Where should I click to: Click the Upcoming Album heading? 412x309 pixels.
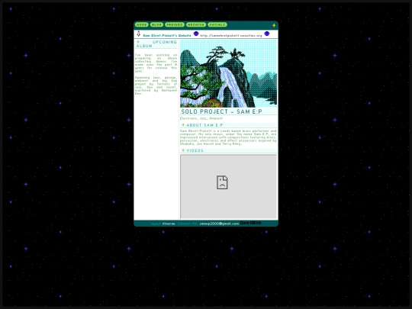[x=156, y=44]
